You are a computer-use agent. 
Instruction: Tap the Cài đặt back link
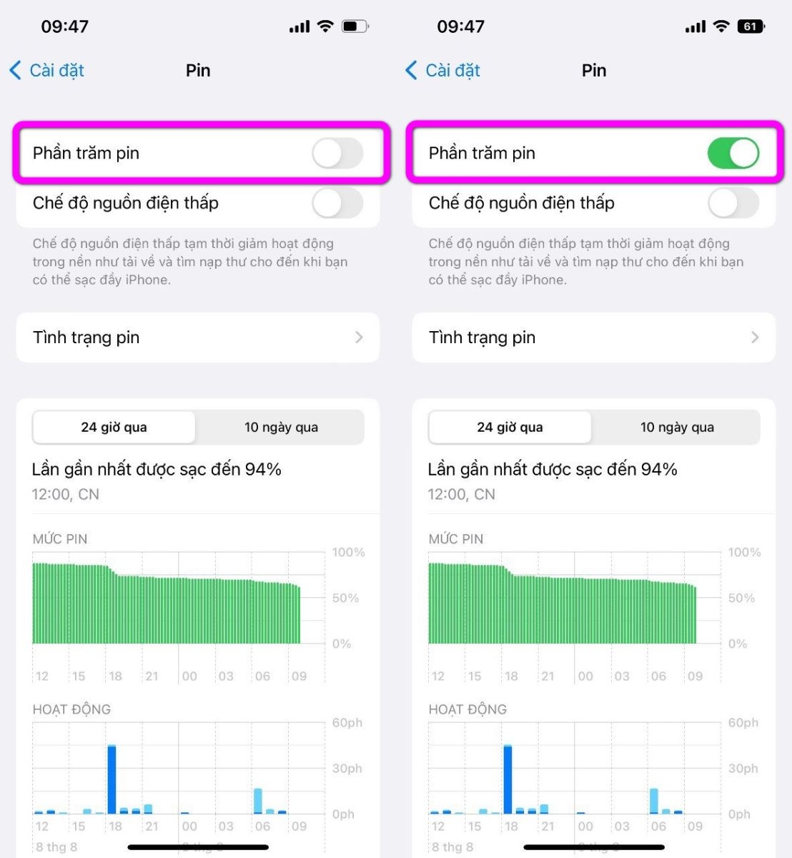[x=56, y=70]
